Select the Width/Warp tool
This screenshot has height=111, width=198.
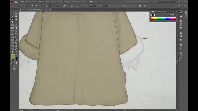coord(12,34)
